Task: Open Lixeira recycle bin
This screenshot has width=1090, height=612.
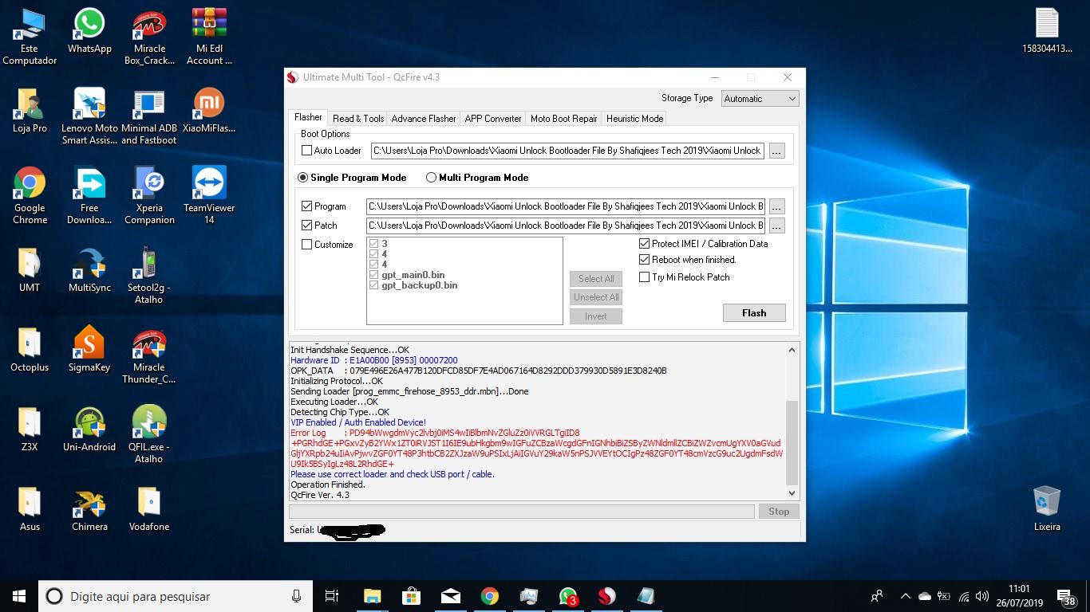Action: coord(1047,508)
